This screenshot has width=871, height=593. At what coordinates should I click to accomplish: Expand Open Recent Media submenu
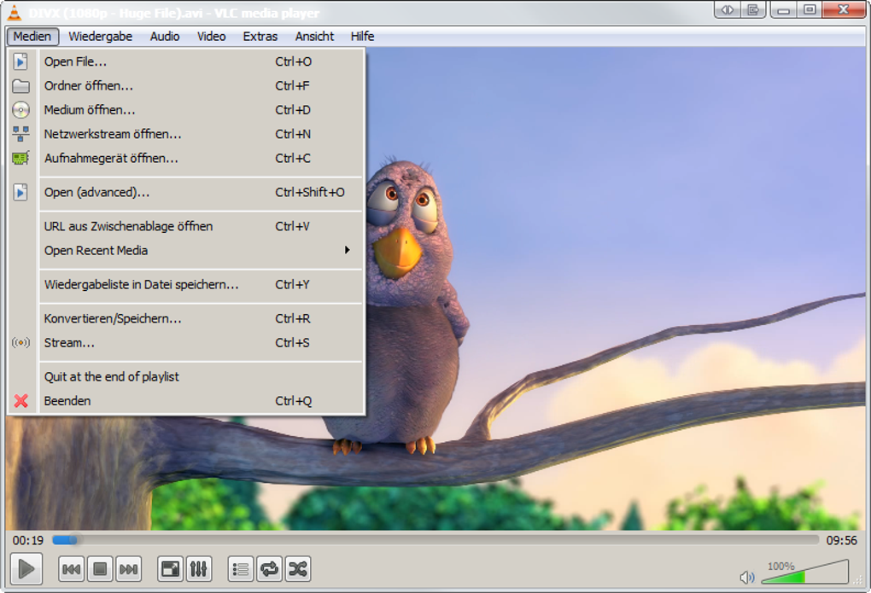(x=185, y=250)
